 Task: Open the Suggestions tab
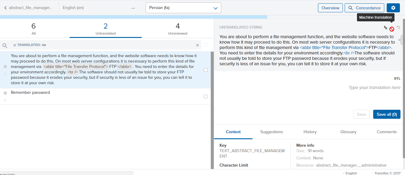pyautogui.click(x=271, y=132)
